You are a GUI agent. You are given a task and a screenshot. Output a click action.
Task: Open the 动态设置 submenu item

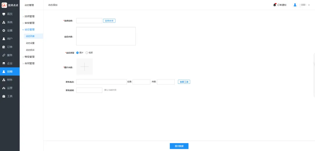[30, 43]
